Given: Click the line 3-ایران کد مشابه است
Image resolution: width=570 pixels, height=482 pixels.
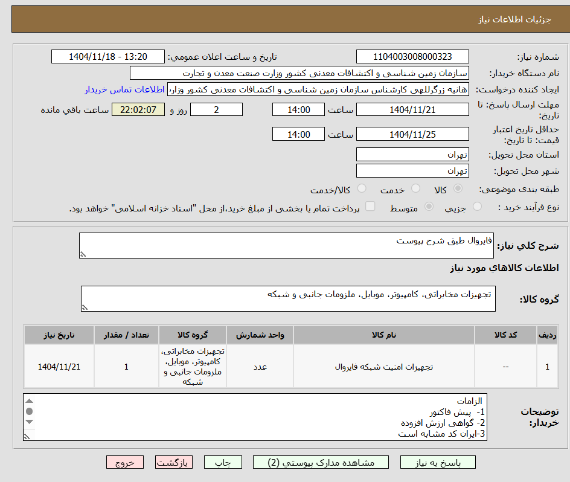Looking at the screenshot, I should [x=441, y=434].
